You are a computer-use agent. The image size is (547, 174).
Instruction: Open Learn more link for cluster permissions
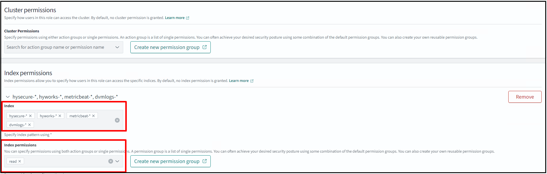tap(175, 18)
